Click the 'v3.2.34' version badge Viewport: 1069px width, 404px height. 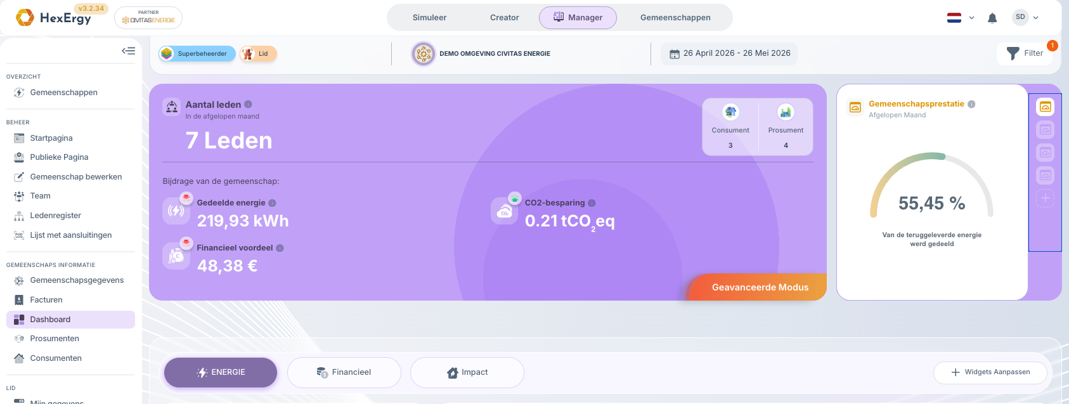91,9
